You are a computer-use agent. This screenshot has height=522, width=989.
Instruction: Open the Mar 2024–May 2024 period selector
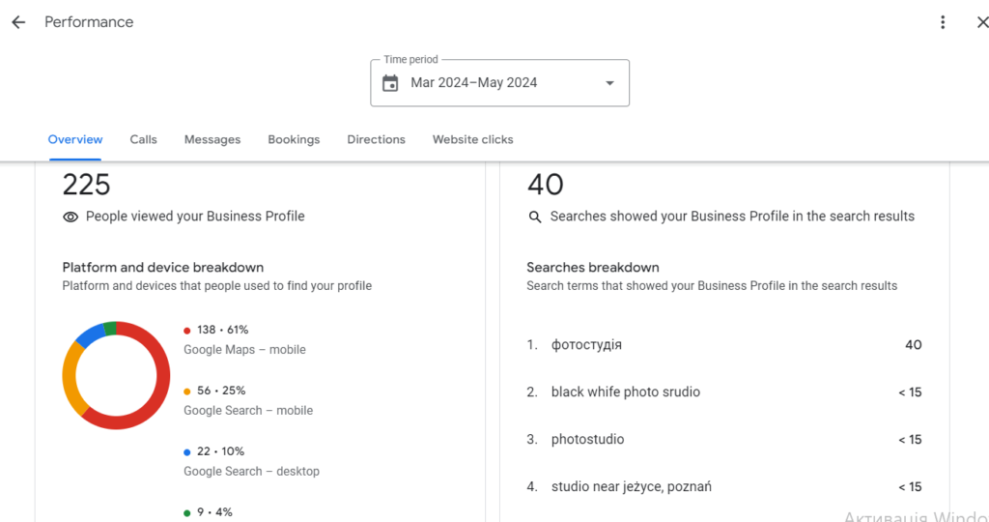click(x=499, y=83)
